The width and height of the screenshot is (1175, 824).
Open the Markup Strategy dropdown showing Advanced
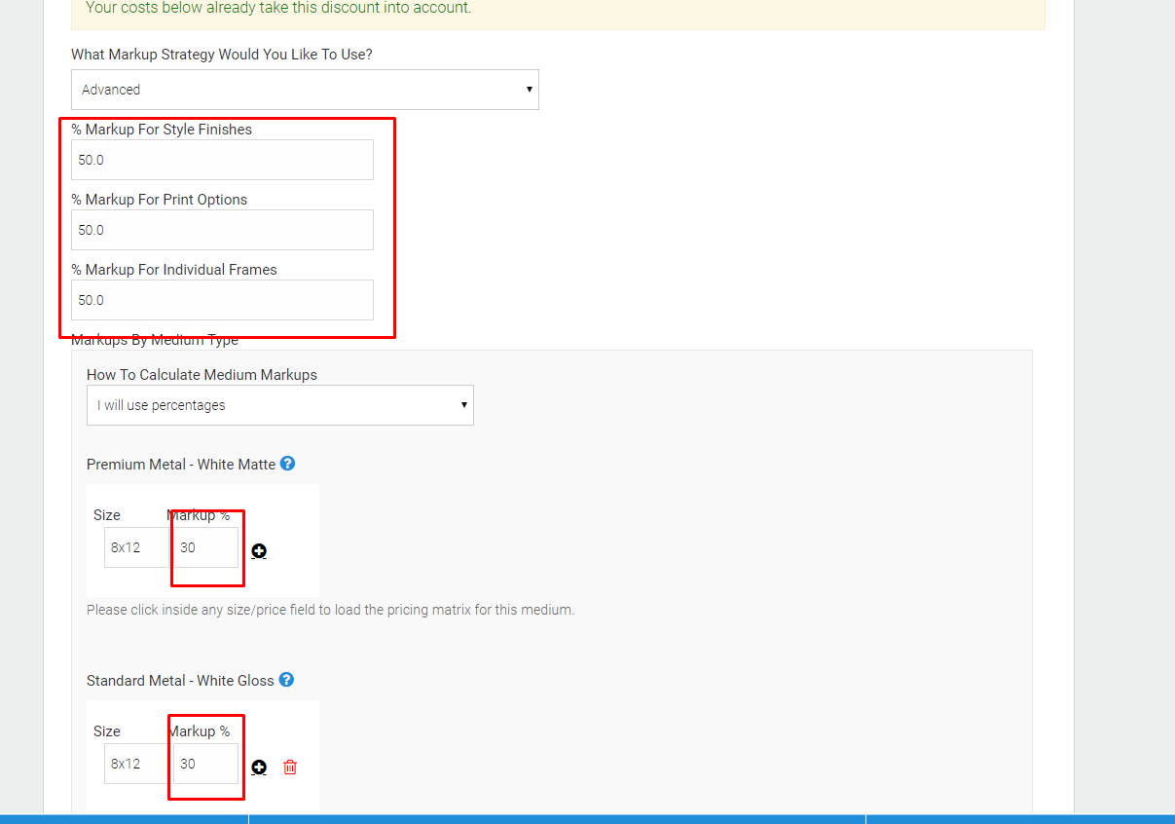tap(305, 90)
